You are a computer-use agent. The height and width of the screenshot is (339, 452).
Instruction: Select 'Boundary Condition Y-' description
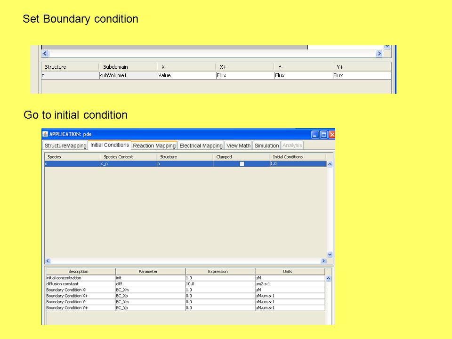click(81, 302)
